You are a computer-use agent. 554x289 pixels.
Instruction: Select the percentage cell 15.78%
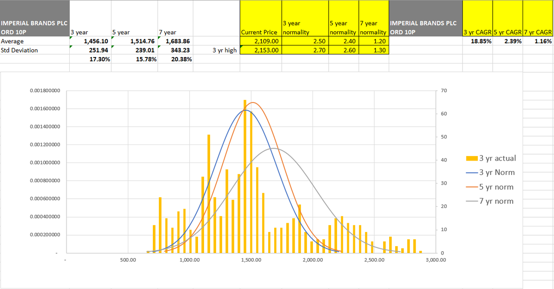point(134,59)
